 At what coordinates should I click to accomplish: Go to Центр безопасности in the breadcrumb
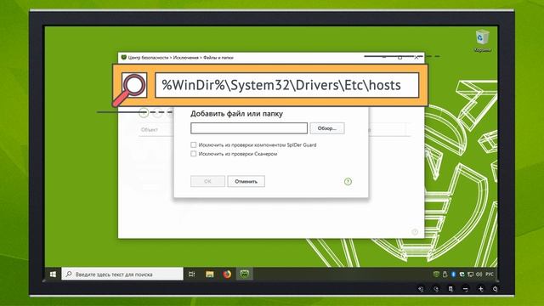pos(148,58)
